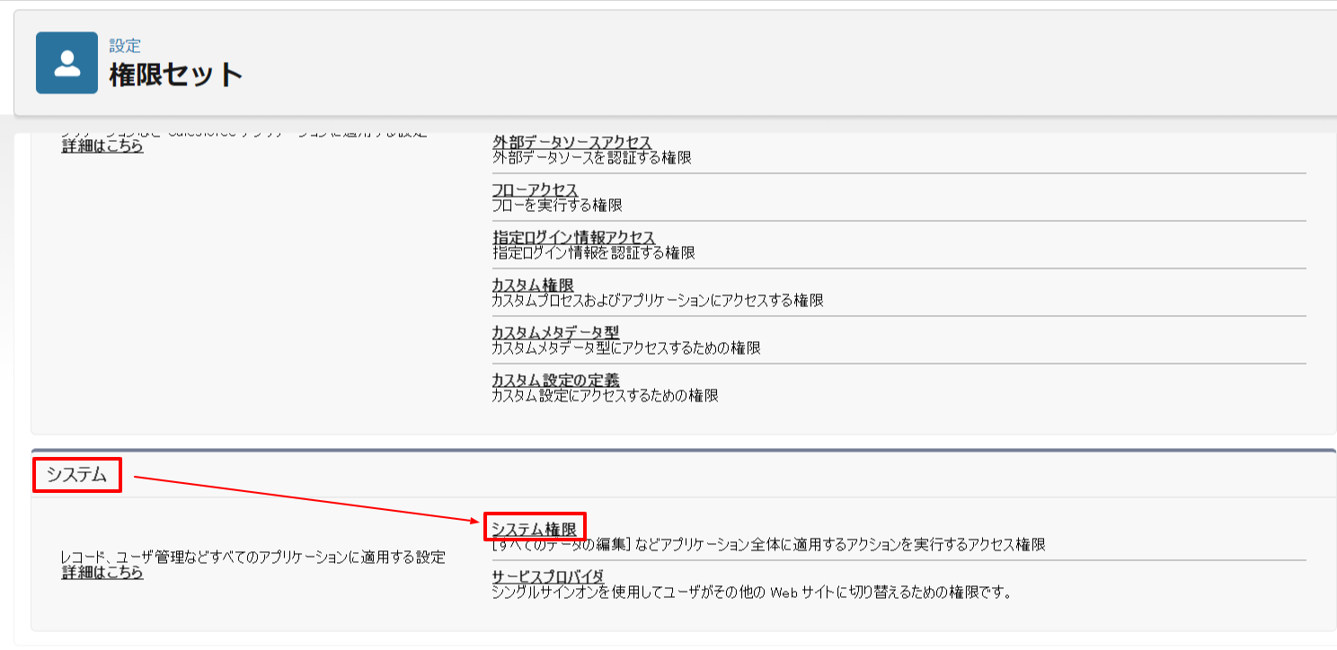The width and height of the screenshot is (1337, 650).
Task: Click the 権限セット page title
Action: (x=176, y=75)
